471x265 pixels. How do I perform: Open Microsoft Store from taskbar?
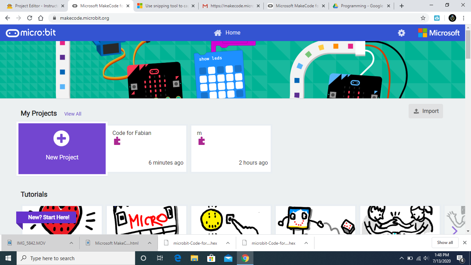click(x=211, y=258)
